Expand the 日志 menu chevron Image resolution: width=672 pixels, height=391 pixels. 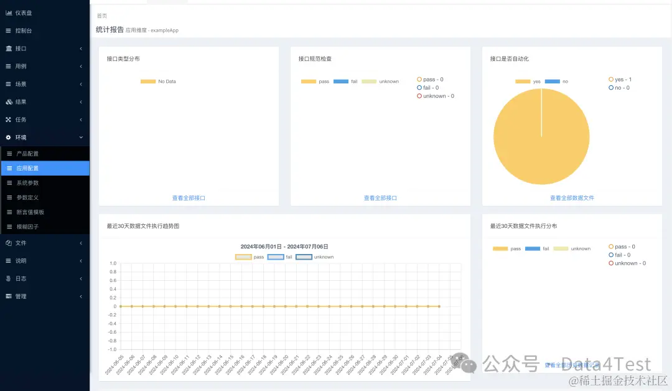click(x=81, y=279)
